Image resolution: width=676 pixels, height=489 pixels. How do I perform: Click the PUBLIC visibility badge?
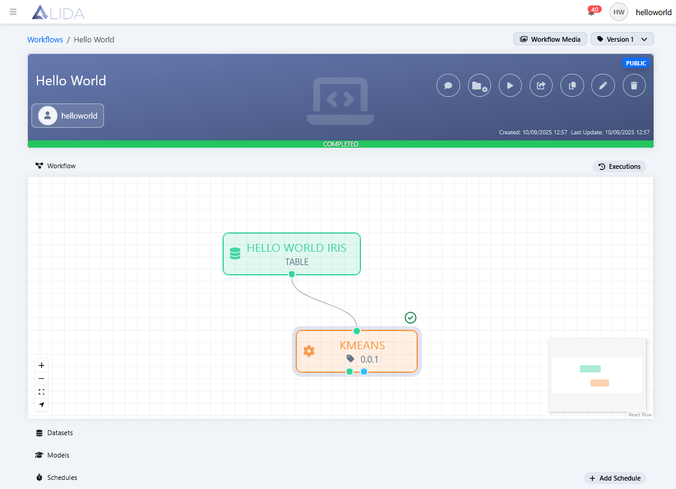(636, 63)
